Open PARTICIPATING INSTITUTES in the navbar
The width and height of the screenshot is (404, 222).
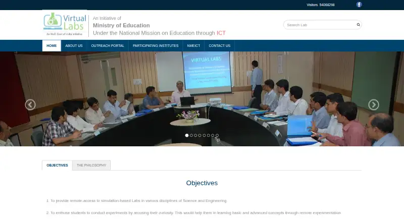click(x=156, y=46)
